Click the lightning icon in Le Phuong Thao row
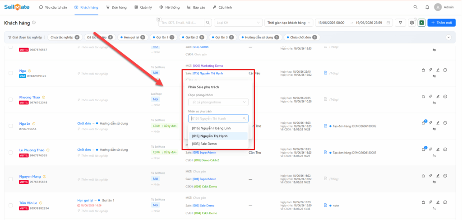Screen dimensions: 462x220 430,150
